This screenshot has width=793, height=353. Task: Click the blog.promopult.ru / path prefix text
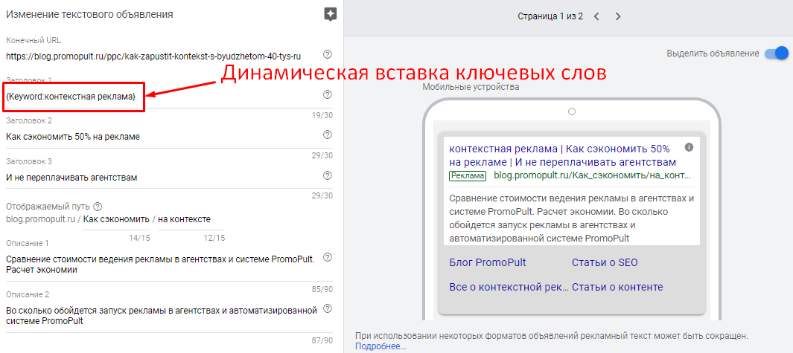[43, 219]
